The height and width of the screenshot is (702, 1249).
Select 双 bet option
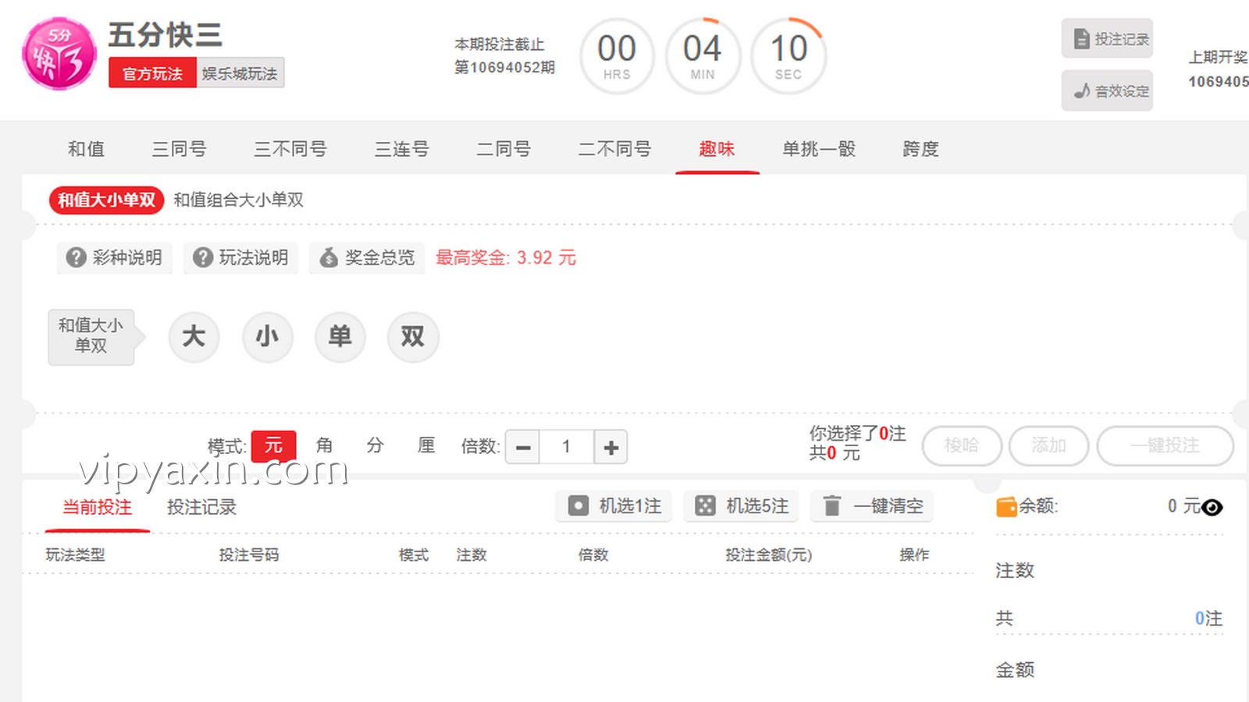[x=413, y=337]
